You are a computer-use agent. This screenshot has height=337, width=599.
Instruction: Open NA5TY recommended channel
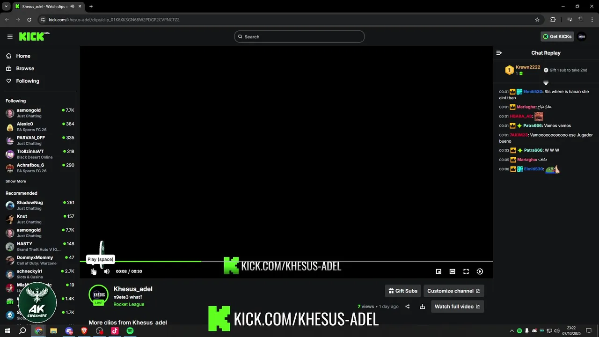coord(40,246)
